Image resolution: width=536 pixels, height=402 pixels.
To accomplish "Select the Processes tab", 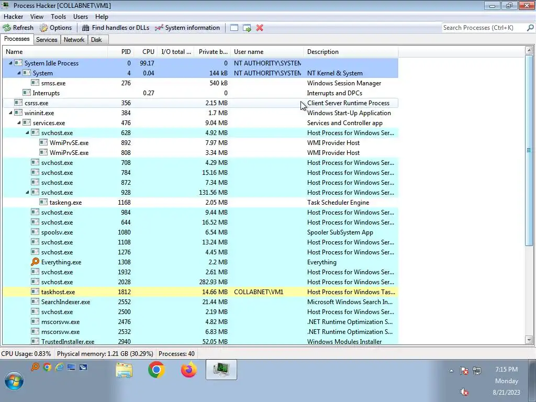I will tap(17, 39).
